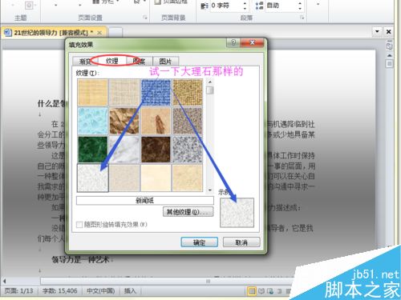
Task: Open 其他纹理 to browse more textures
Action: coord(188,212)
